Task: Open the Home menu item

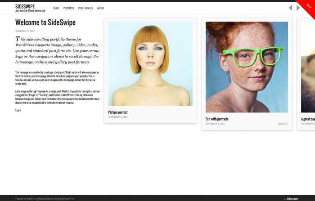Action: click(56, 8)
